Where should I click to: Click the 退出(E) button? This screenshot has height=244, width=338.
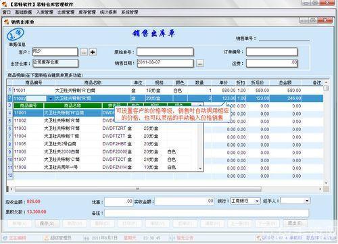(x=295, y=223)
